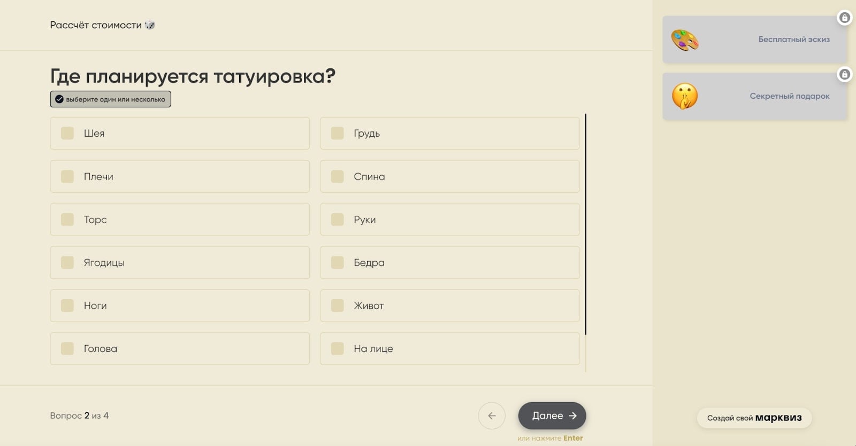Click the shushing face emoji on the gift card
Image resolution: width=856 pixels, height=446 pixels.
[685, 96]
